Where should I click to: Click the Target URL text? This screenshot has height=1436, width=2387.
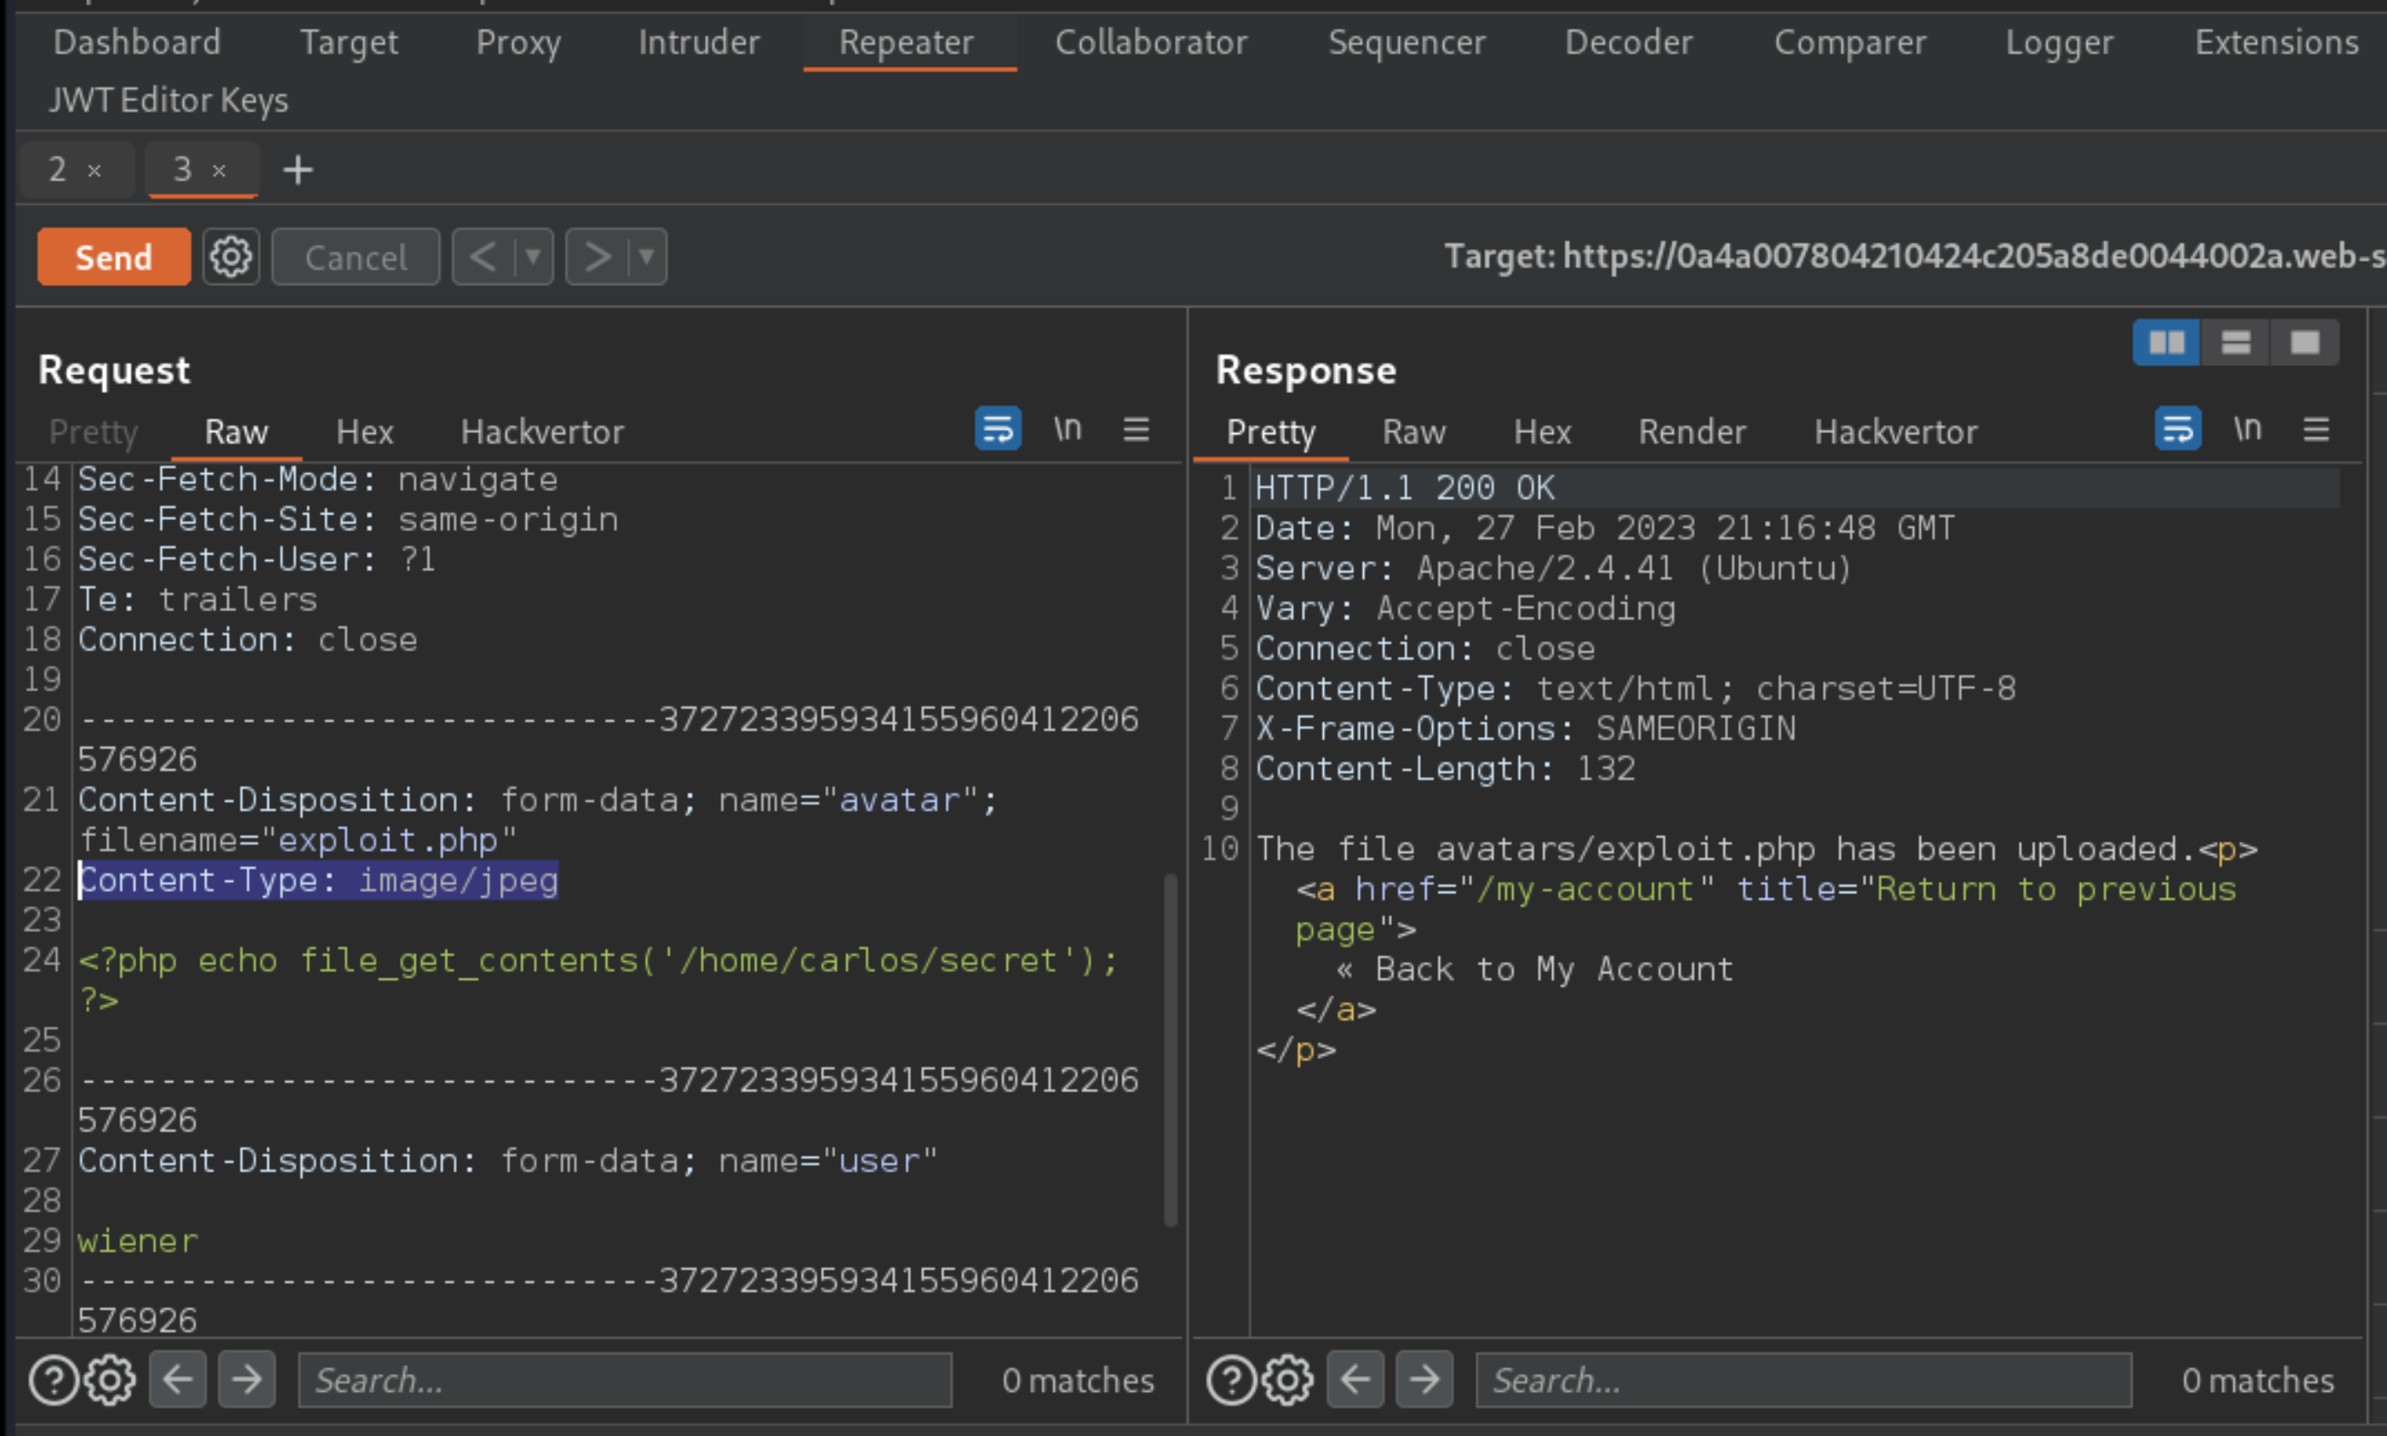click(1915, 257)
